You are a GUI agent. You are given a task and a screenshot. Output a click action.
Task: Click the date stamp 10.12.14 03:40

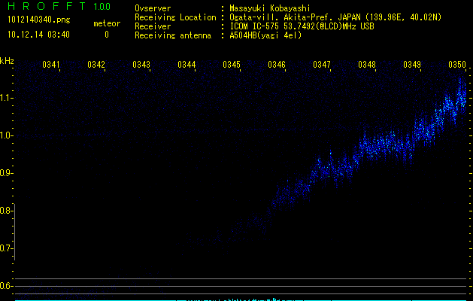coord(38,35)
